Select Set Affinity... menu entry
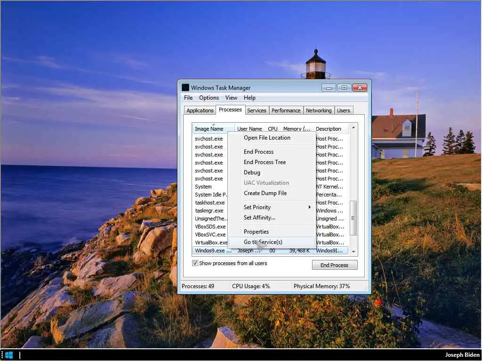 pos(272,218)
